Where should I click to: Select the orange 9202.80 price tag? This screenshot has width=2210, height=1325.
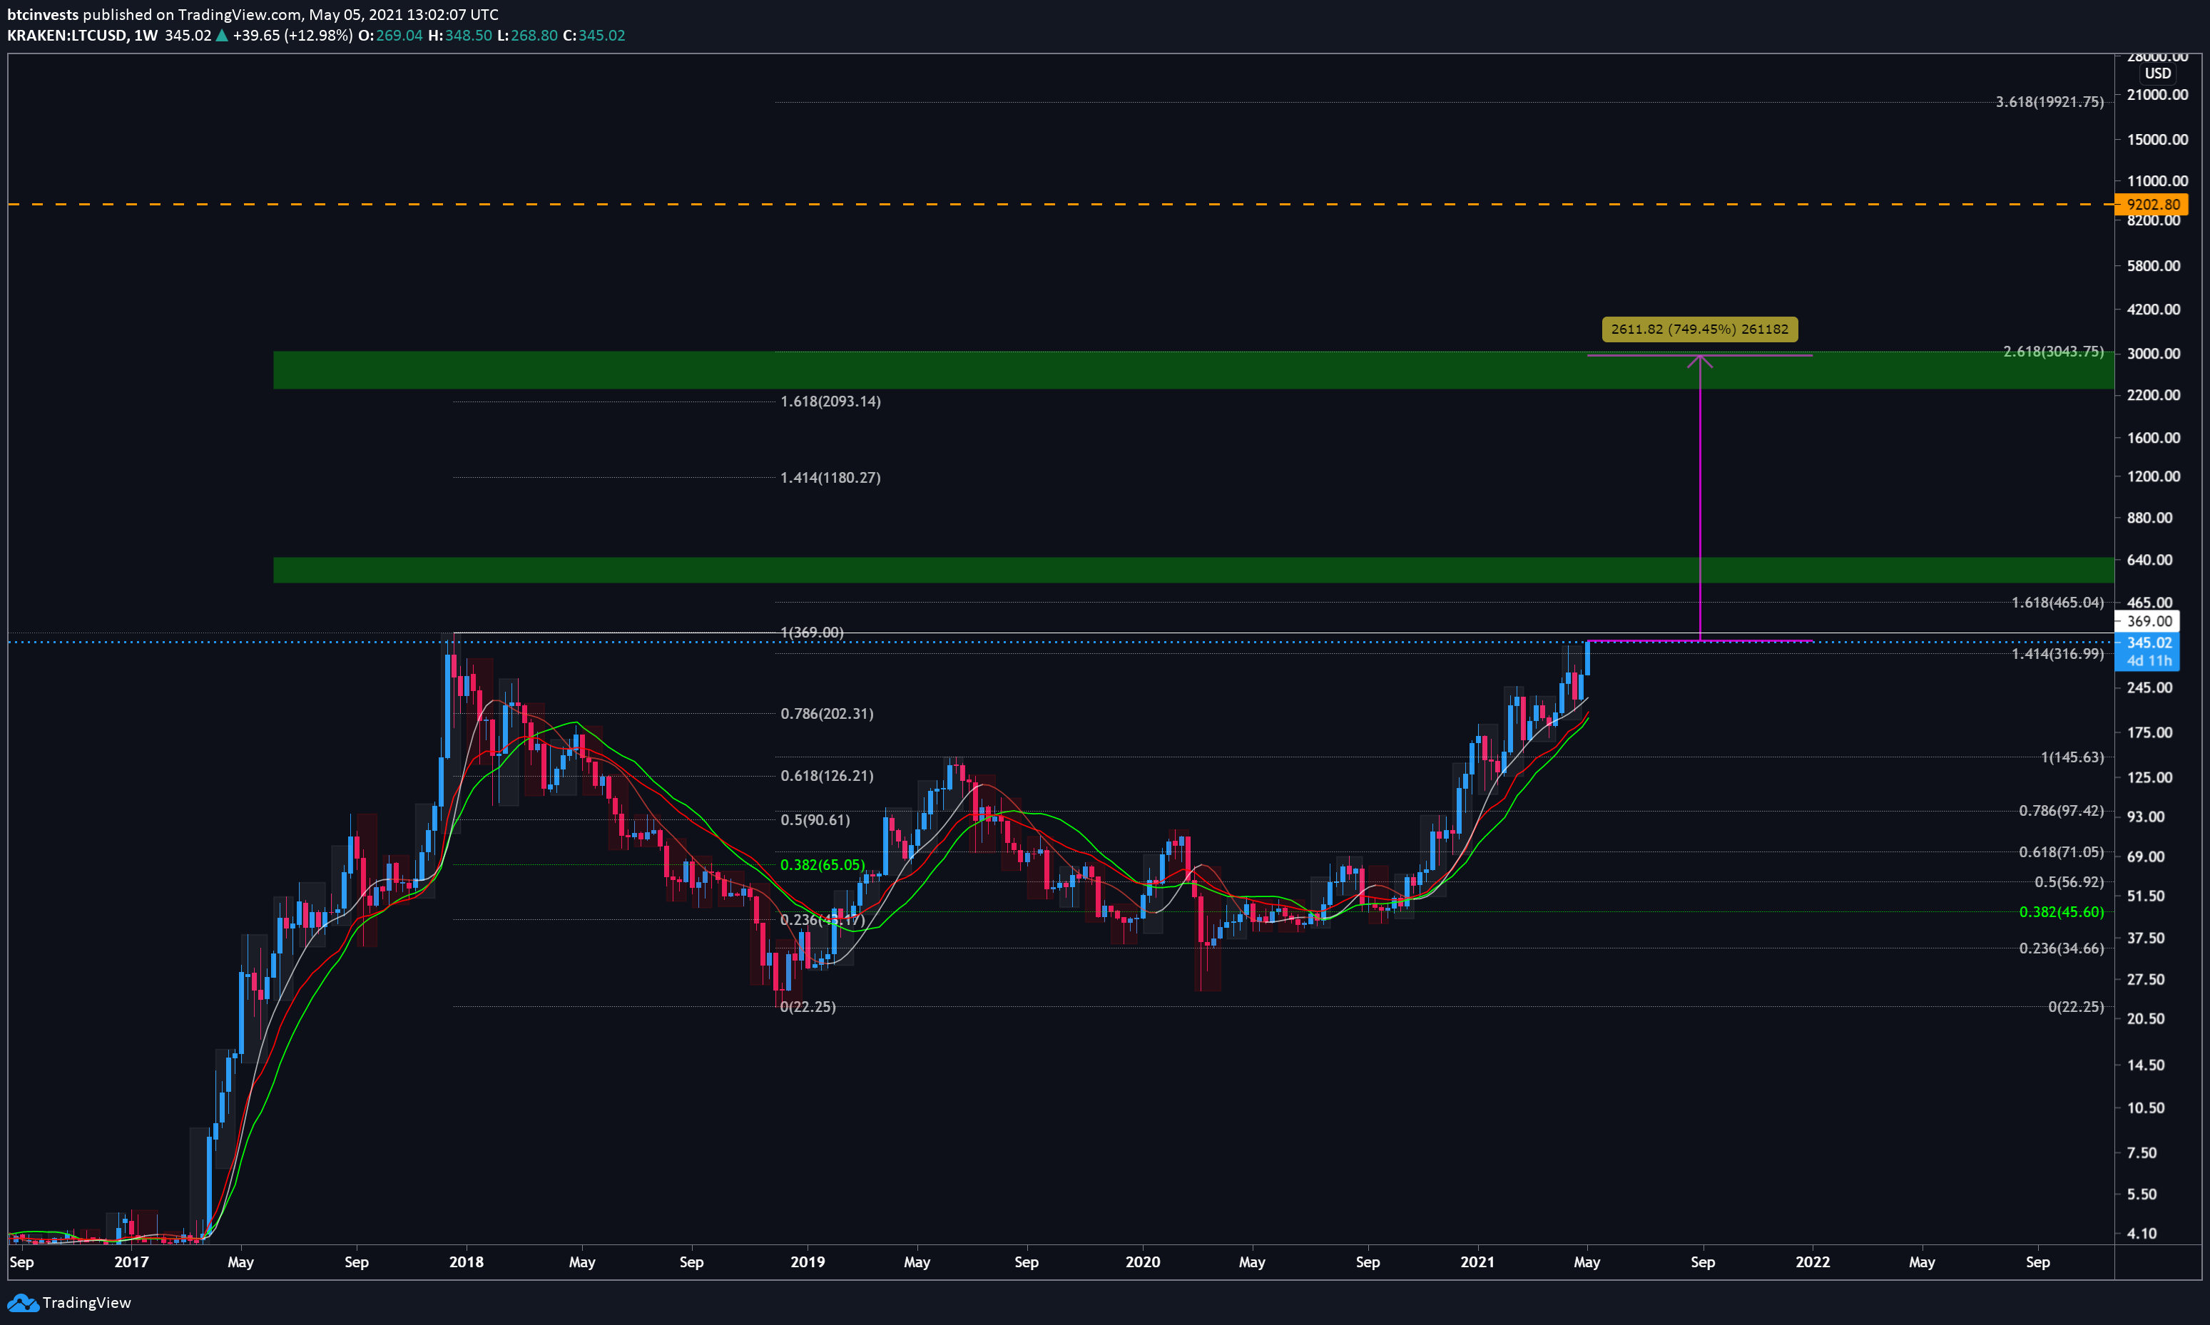(2152, 205)
